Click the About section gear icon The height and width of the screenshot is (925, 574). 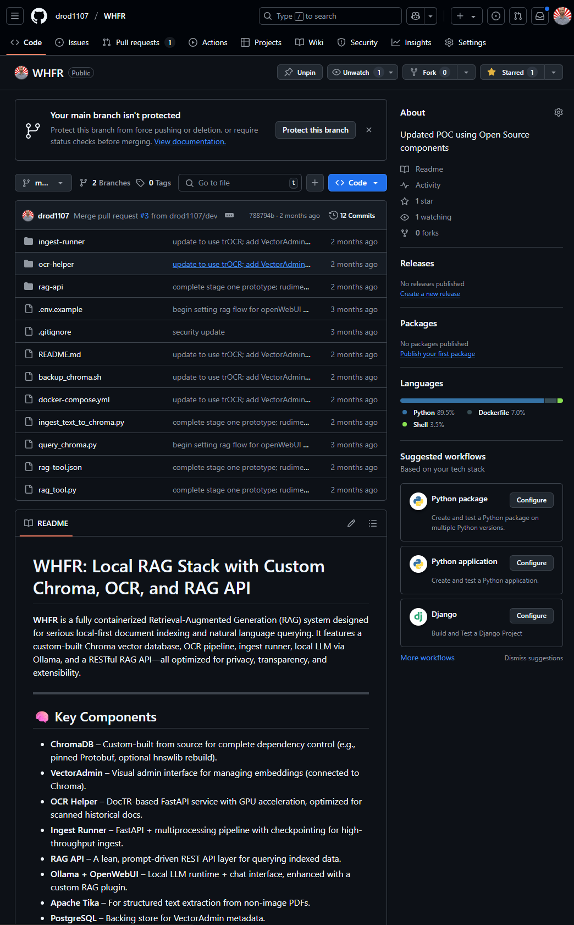coord(558,112)
